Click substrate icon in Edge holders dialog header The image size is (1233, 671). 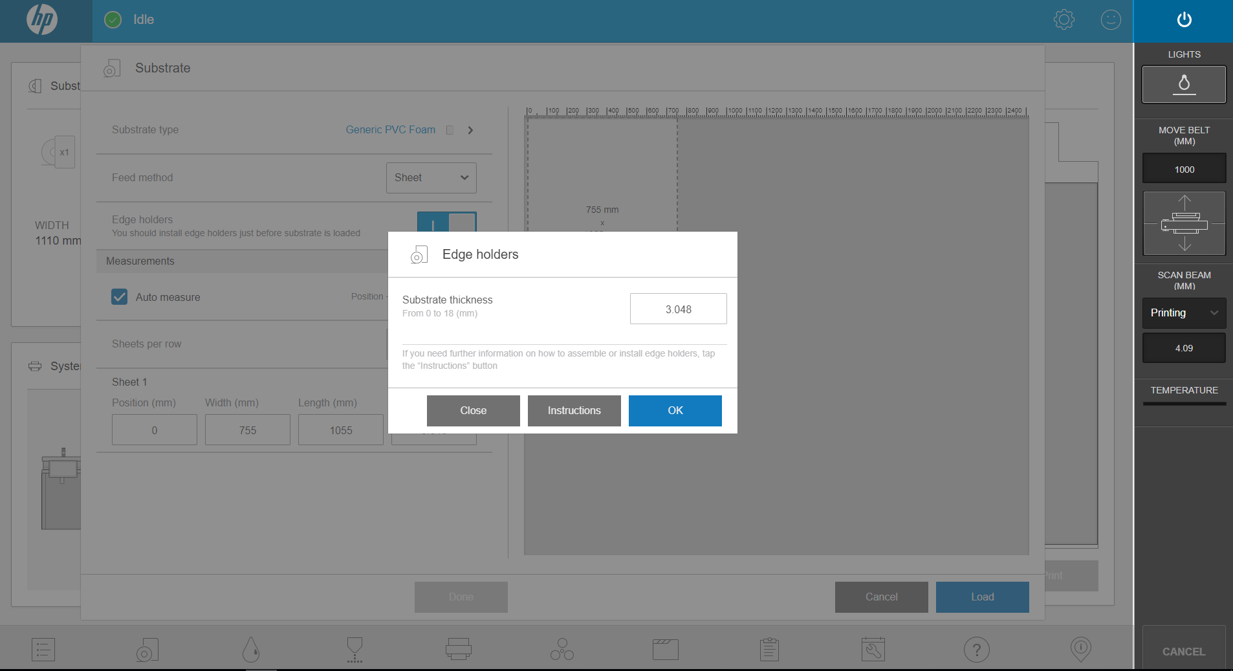click(x=419, y=255)
